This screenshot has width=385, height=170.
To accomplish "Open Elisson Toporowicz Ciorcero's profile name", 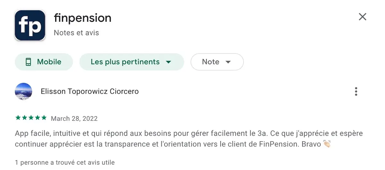I will [90, 91].
